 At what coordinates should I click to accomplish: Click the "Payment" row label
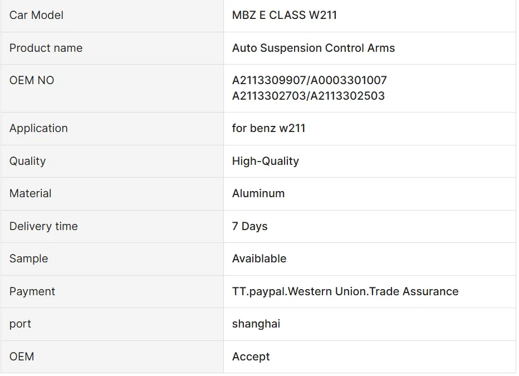point(32,291)
